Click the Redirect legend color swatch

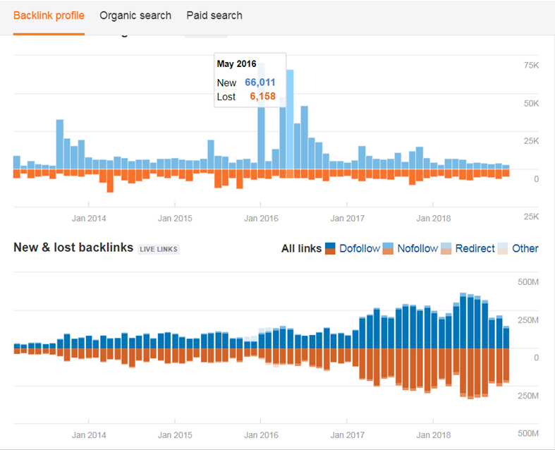pos(446,248)
